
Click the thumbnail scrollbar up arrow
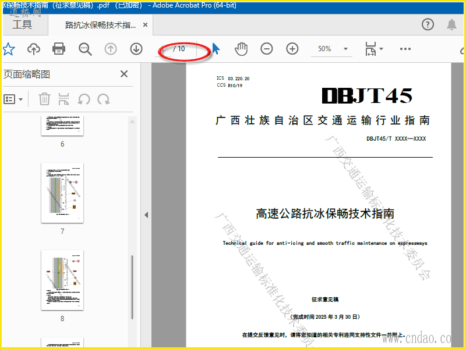point(132,122)
